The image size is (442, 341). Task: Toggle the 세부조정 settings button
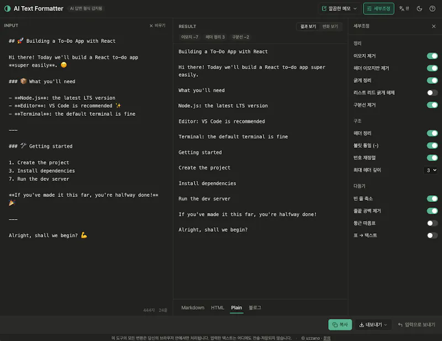click(378, 9)
